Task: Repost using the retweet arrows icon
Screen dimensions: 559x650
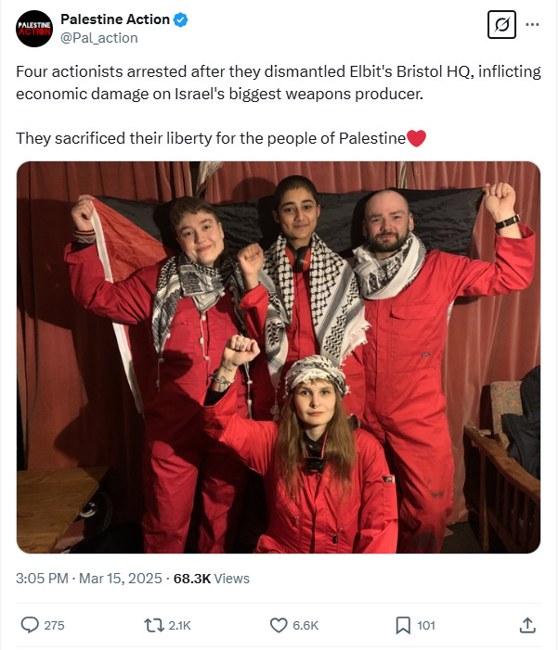Action: [x=154, y=625]
